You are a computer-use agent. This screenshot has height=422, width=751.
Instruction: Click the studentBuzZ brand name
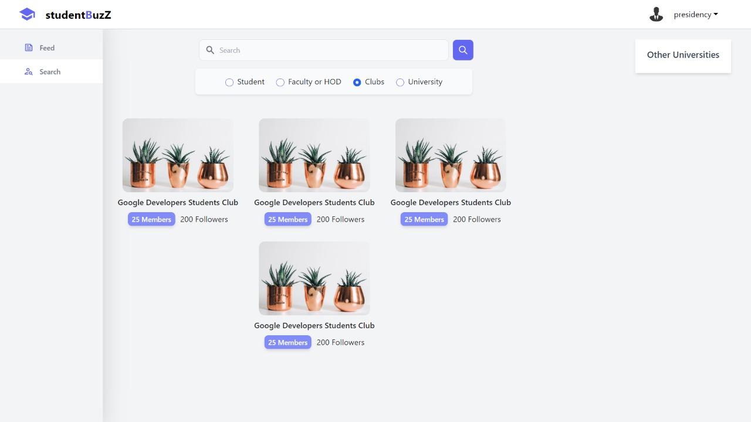pyautogui.click(x=78, y=15)
